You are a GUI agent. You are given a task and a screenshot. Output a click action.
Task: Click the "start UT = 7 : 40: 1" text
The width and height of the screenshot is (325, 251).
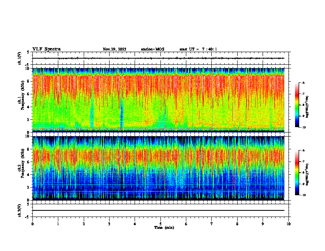[x=198, y=49]
